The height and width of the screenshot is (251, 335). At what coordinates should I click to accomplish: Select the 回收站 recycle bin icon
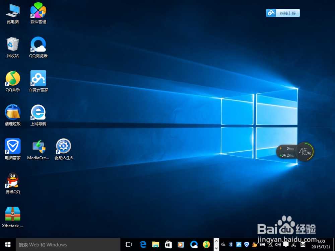pyautogui.click(x=13, y=48)
